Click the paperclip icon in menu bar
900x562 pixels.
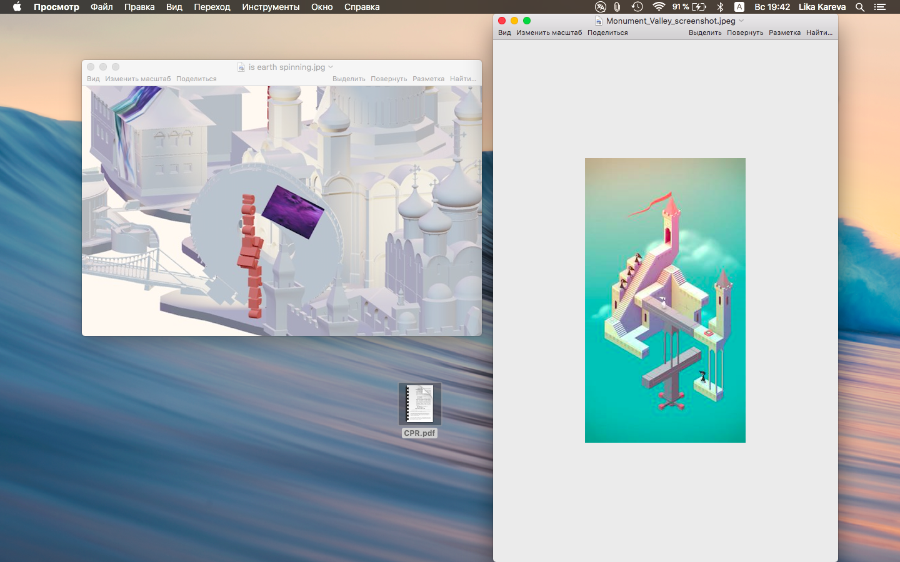click(617, 7)
